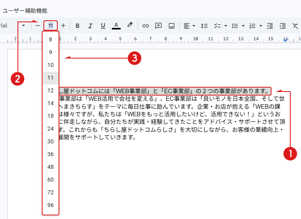
Task: Decrease font size with minus button
Action: [38, 25]
